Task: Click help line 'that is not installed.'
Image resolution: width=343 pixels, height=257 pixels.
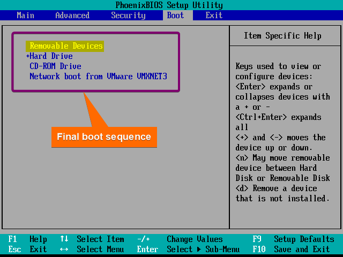Action: point(282,199)
